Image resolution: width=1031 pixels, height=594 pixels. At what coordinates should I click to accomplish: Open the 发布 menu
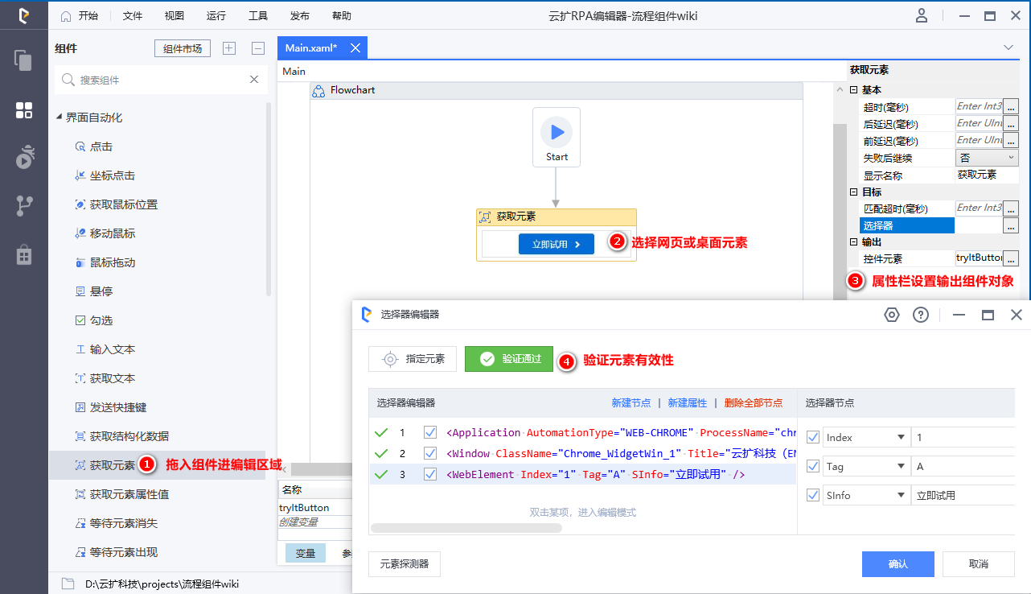pos(300,15)
